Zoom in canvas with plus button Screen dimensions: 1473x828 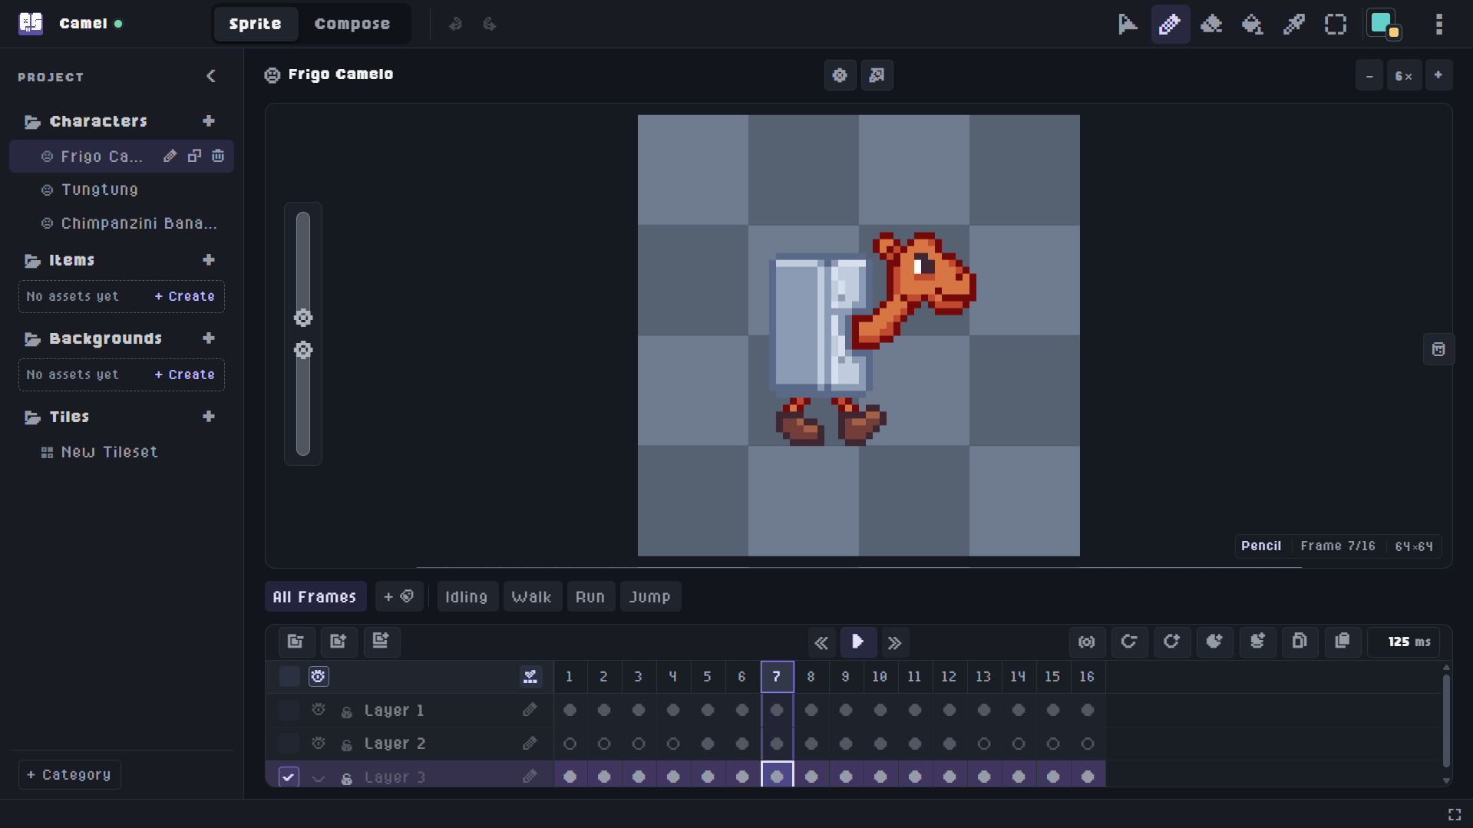(1438, 75)
